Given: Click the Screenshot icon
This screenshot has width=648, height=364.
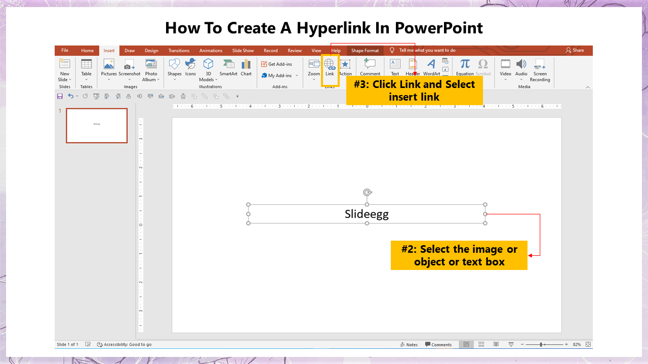Looking at the screenshot, I should pos(130,64).
